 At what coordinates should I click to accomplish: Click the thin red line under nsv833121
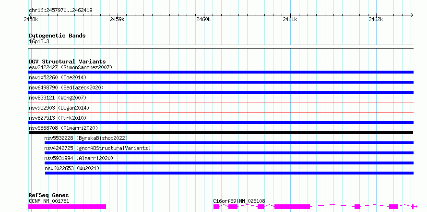tap(221, 102)
